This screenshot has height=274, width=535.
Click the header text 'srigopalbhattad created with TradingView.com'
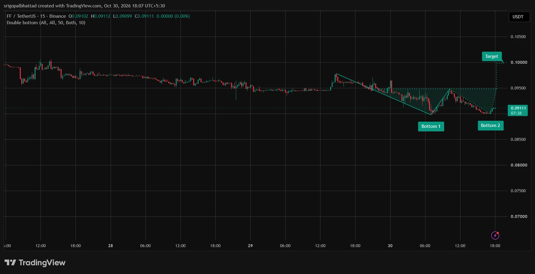[x=53, y=6]
